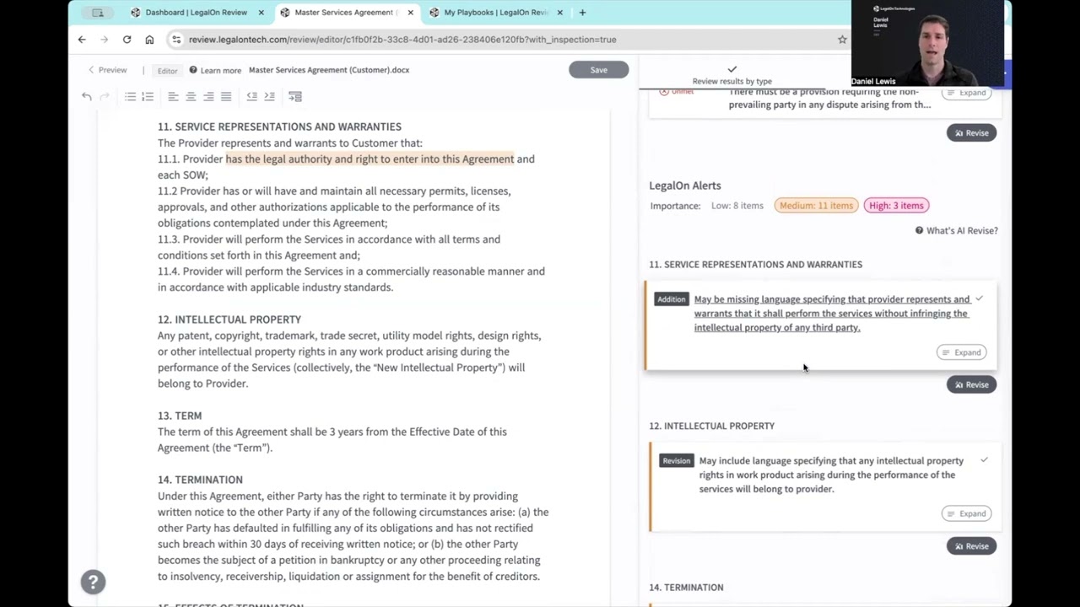Open a new browser tab
The height and width of the screenshot is (607, 1080).
[582, 13]
